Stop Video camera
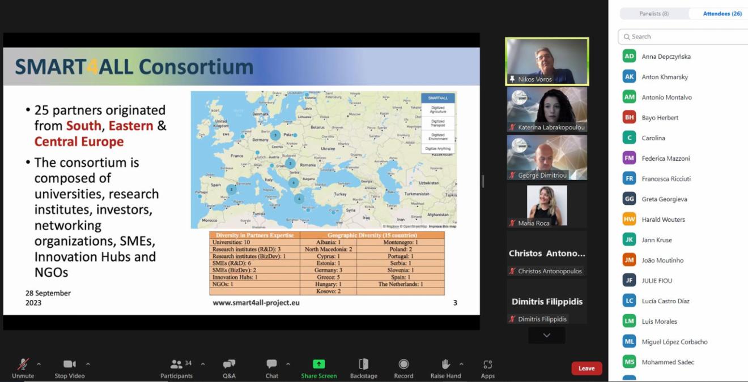 tap(70, 368)
